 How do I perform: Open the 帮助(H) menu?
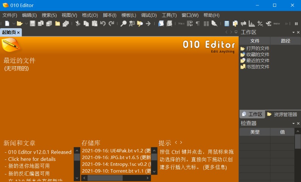(x=211, y=15)
